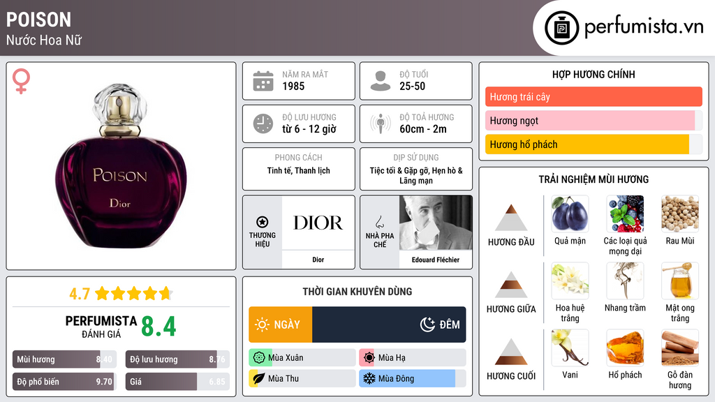Open the Dior brand logo
Viewport: 715px width, 402px height.
[x=318, y=223]
